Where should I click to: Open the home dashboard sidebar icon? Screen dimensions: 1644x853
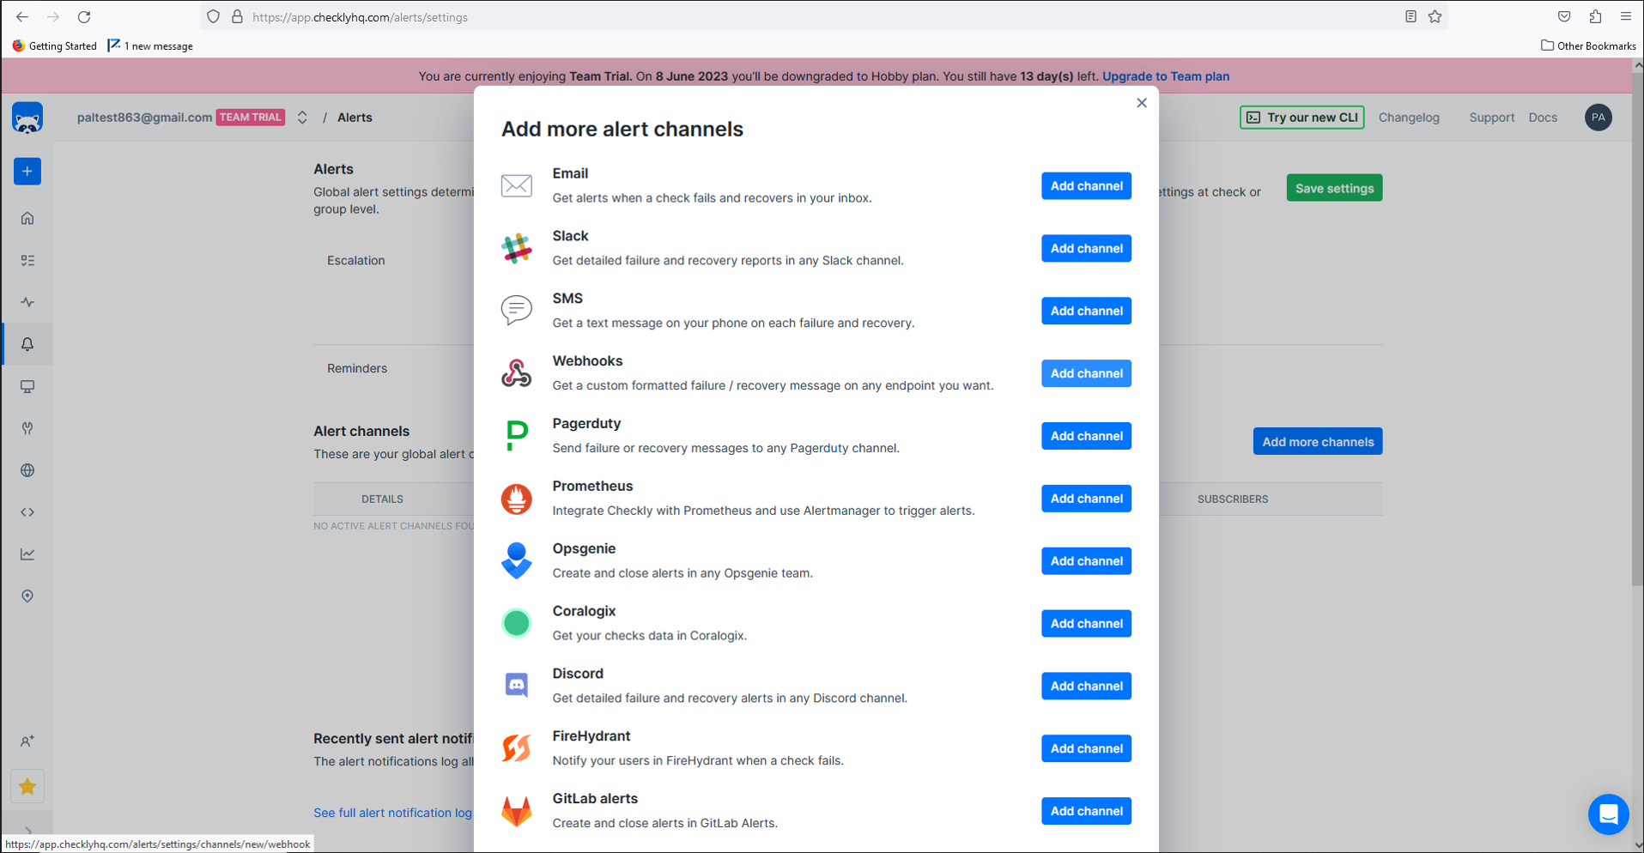tap(27, 218)
